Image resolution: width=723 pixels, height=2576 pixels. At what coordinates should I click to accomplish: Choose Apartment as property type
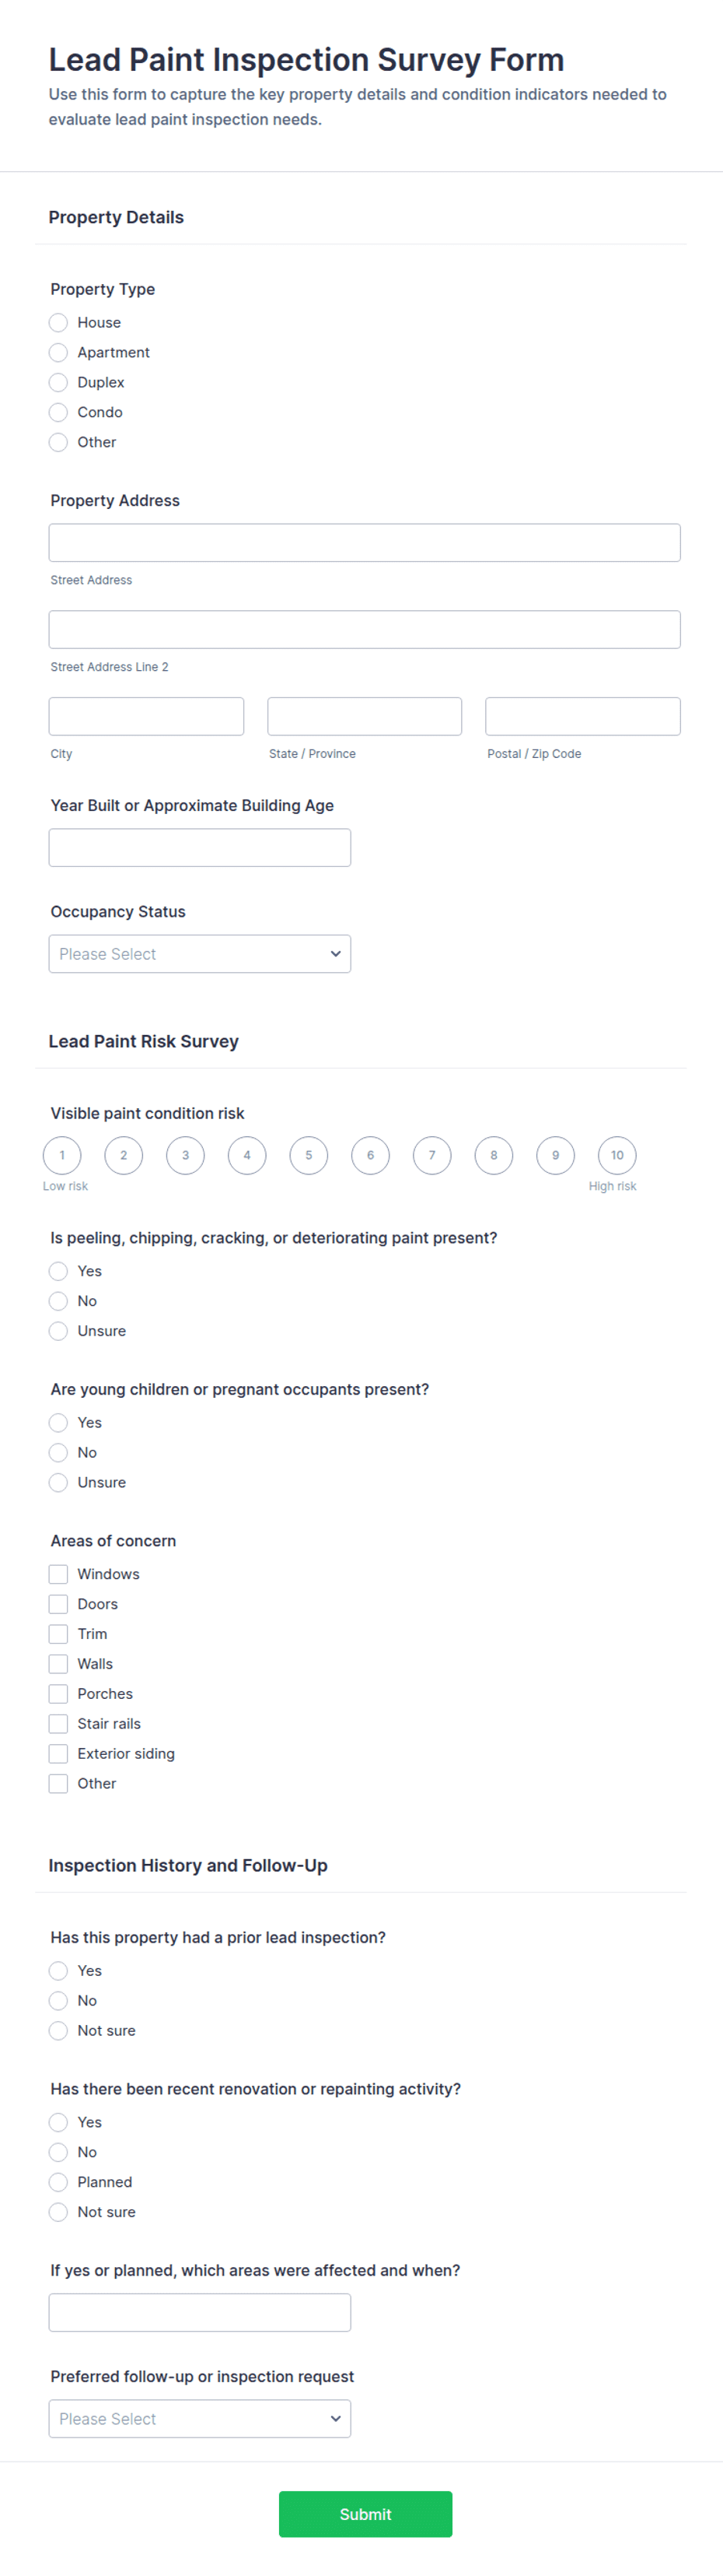point(58,352)
